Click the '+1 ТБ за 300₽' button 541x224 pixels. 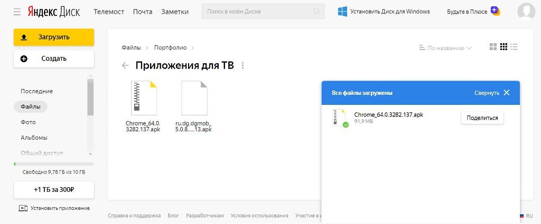point(54,190)
